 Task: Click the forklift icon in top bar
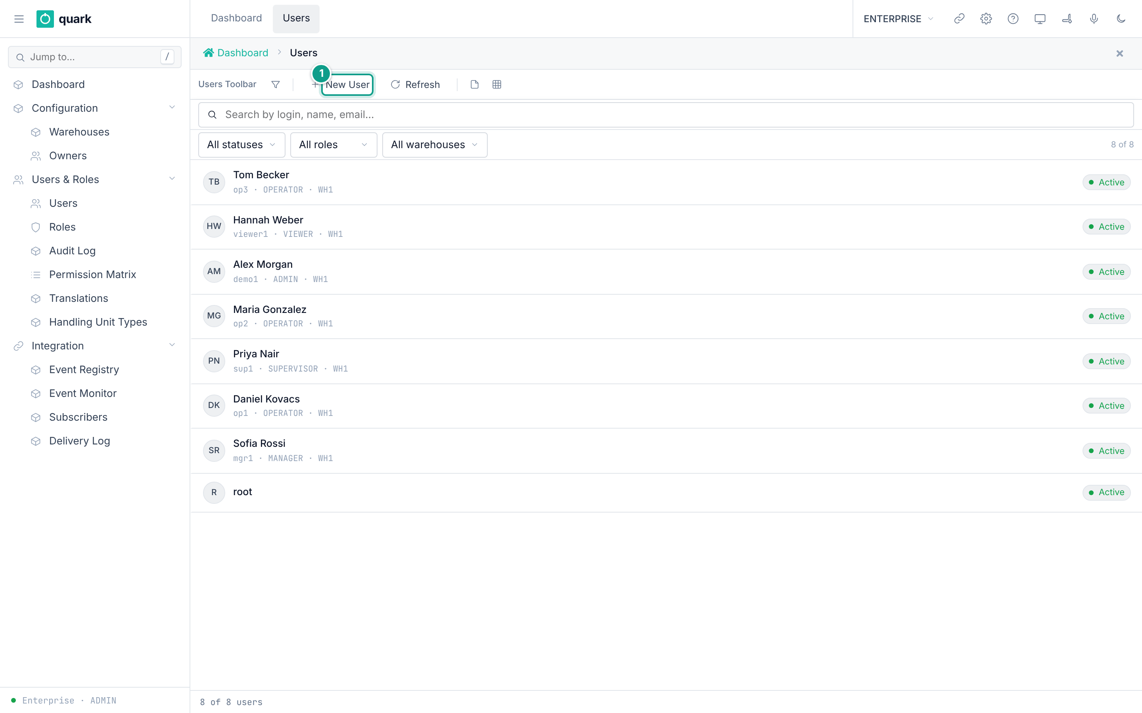[x=1067, y=19]
